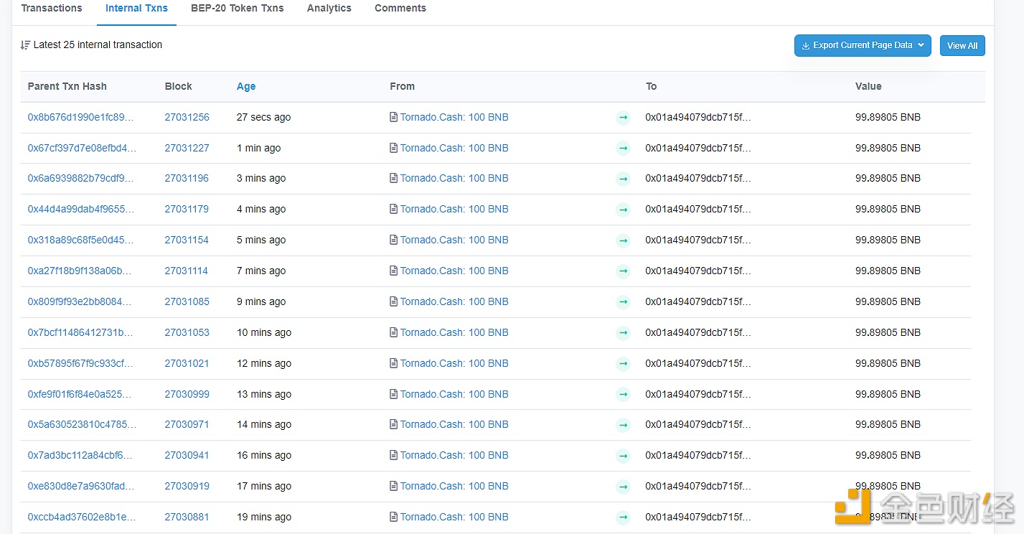Open parent txn hash 0x318a89c68f5e0d45…
This screenshot has height=534, width=1024.
80,240
